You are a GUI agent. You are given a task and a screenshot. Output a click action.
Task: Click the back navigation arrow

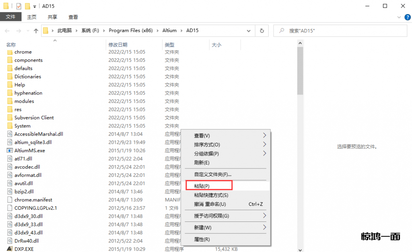click(x=7, y=31)
